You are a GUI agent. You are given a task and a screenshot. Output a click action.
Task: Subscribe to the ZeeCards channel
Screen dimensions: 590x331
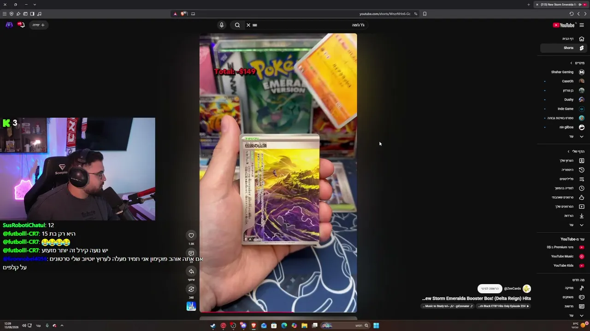(490, 289)
